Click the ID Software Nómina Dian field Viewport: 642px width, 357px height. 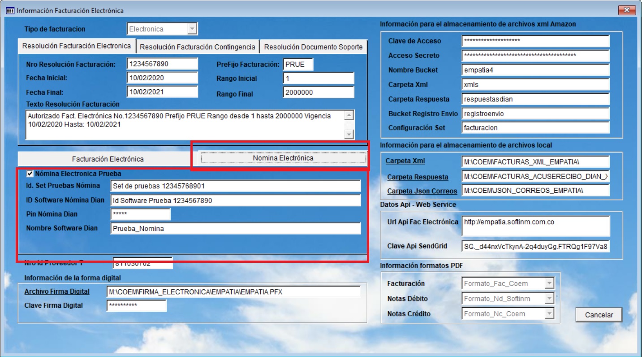click(236, 200)
